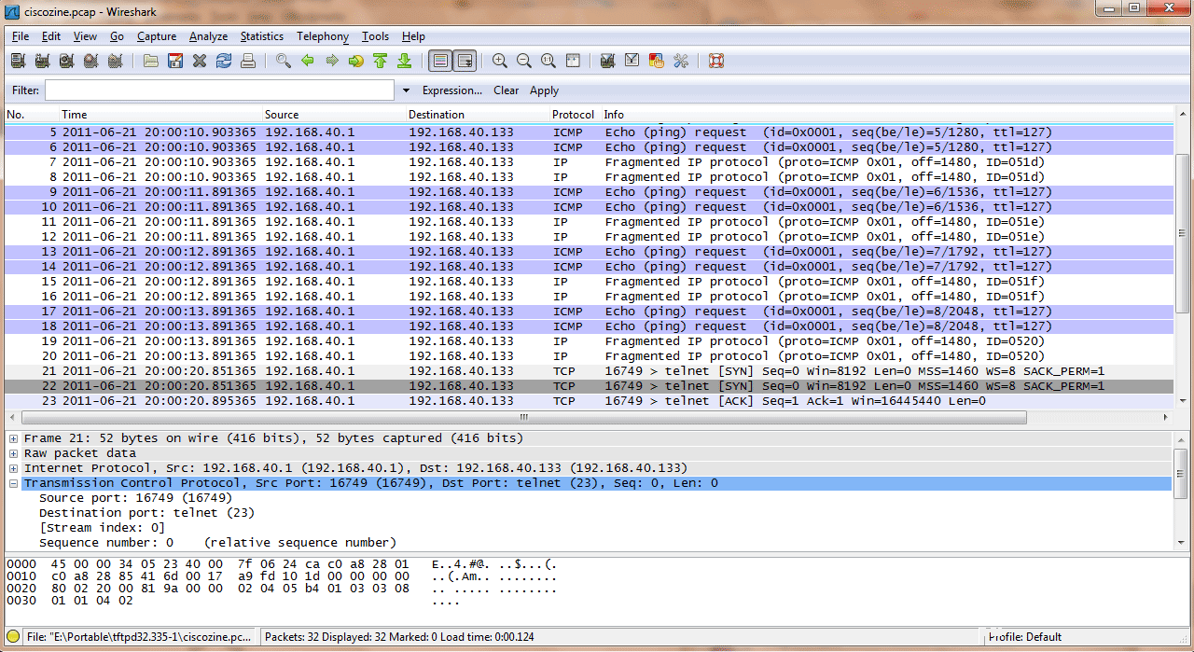The image size is (1194, 652).
Task: Stop the running capture
Action: [x=90, y=61]
